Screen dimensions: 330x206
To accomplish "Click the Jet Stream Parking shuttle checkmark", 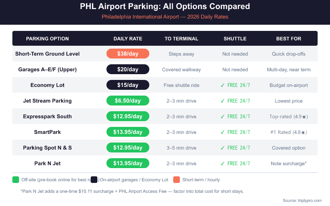I will click(222, 101).
